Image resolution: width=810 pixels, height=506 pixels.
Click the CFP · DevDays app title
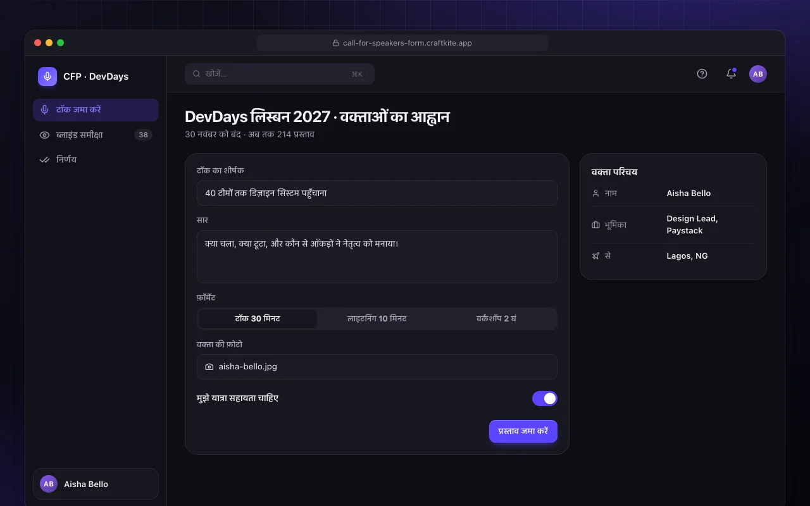tap(96, 77)
